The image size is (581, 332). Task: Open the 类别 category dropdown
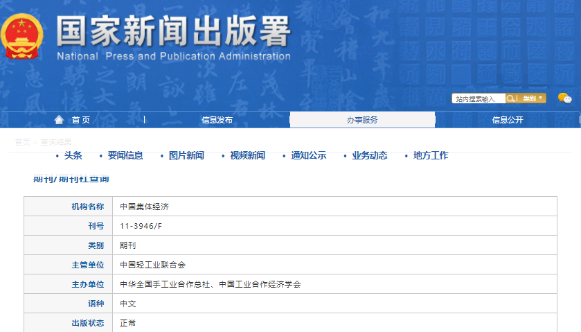coord(533,98)
